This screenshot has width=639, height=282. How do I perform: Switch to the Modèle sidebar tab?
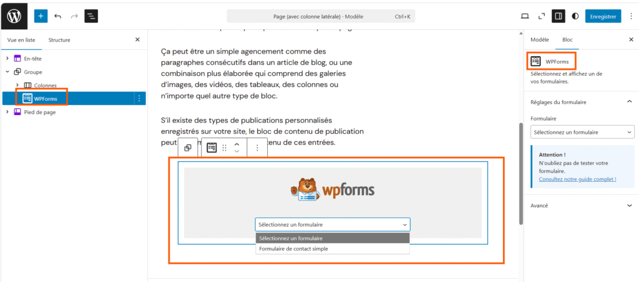[x=540, y=39]
